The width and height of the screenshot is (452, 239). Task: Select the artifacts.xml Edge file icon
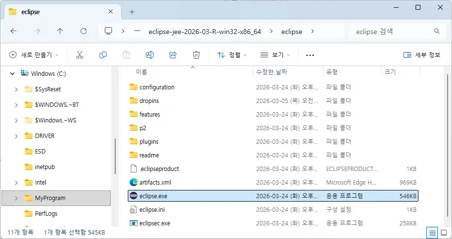(134, 182)
